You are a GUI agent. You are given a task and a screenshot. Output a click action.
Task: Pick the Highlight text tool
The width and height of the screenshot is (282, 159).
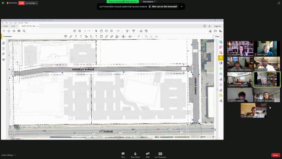pos(71,36)
